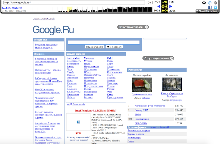Open the СМИ category

click(x=110, y=58)
